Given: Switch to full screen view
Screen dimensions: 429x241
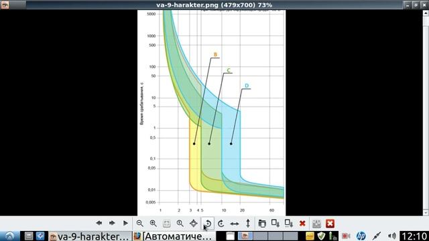Looking at the screenshot, I should (194, 223).
